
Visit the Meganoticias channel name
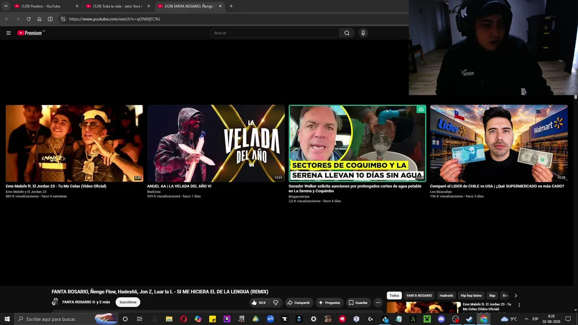[x=299, y=197]
